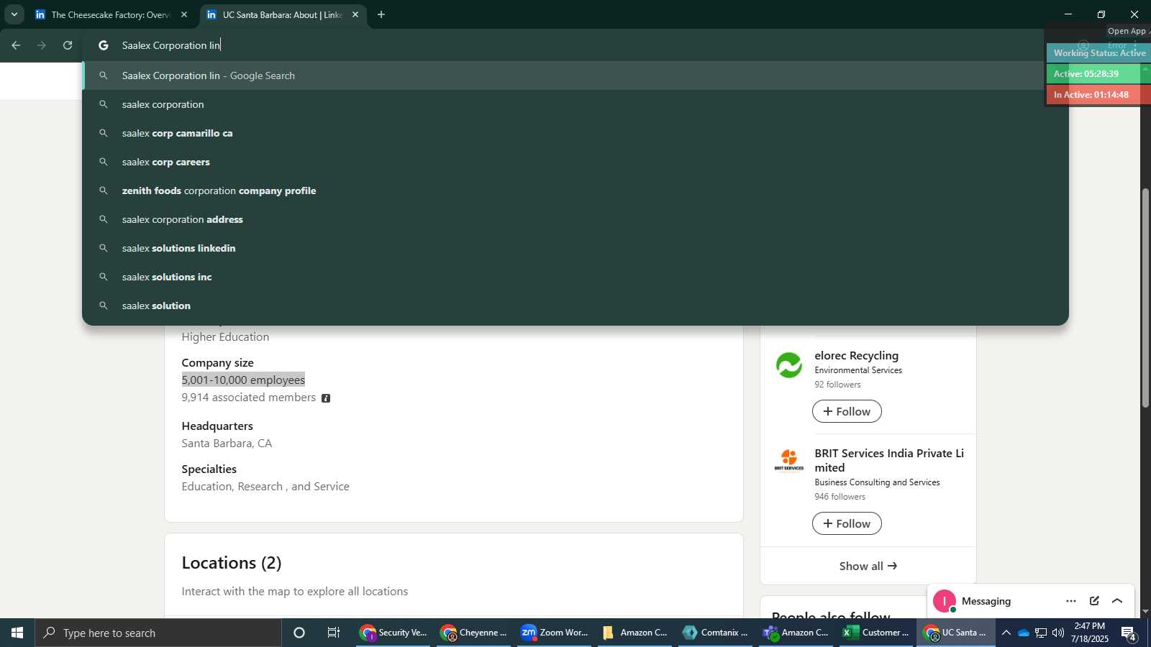
Task: Choose 'zenith foods corporation company profile' suggestion
Action: (575, 191)
